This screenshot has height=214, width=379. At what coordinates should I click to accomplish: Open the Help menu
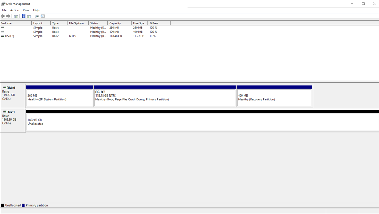36,10
